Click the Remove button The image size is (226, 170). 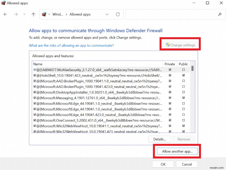coord(184,139)
